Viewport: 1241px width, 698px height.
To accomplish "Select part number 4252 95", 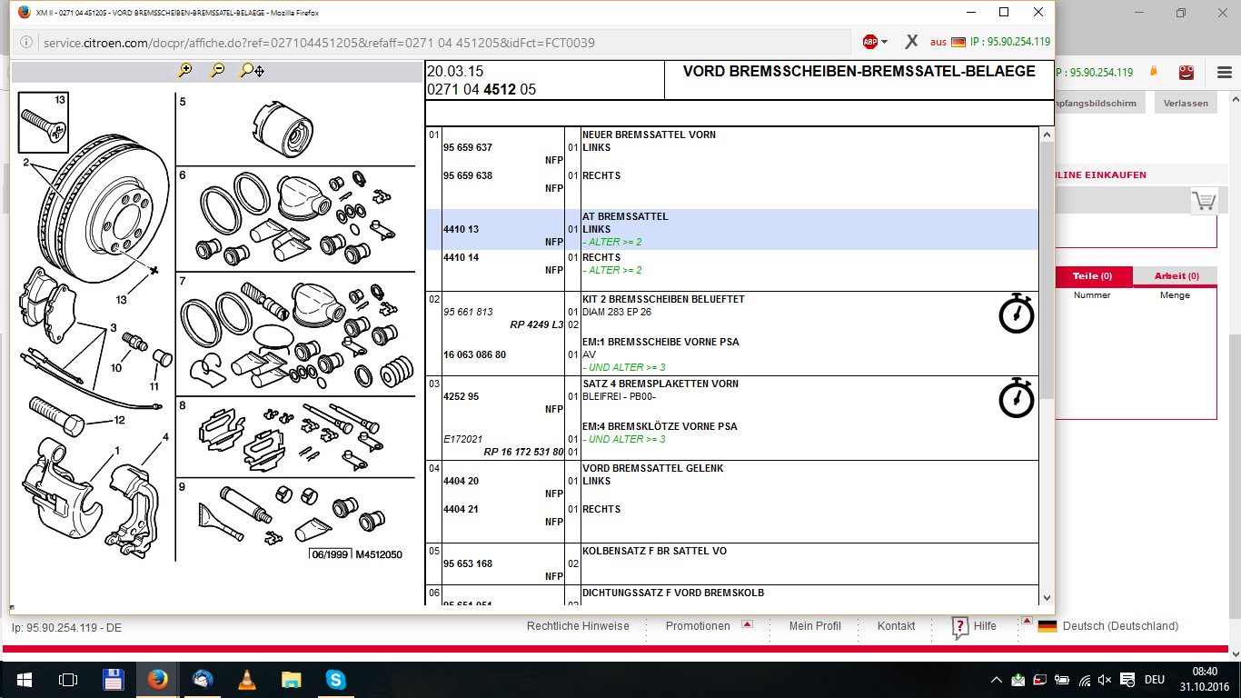I will pos(461,397).
